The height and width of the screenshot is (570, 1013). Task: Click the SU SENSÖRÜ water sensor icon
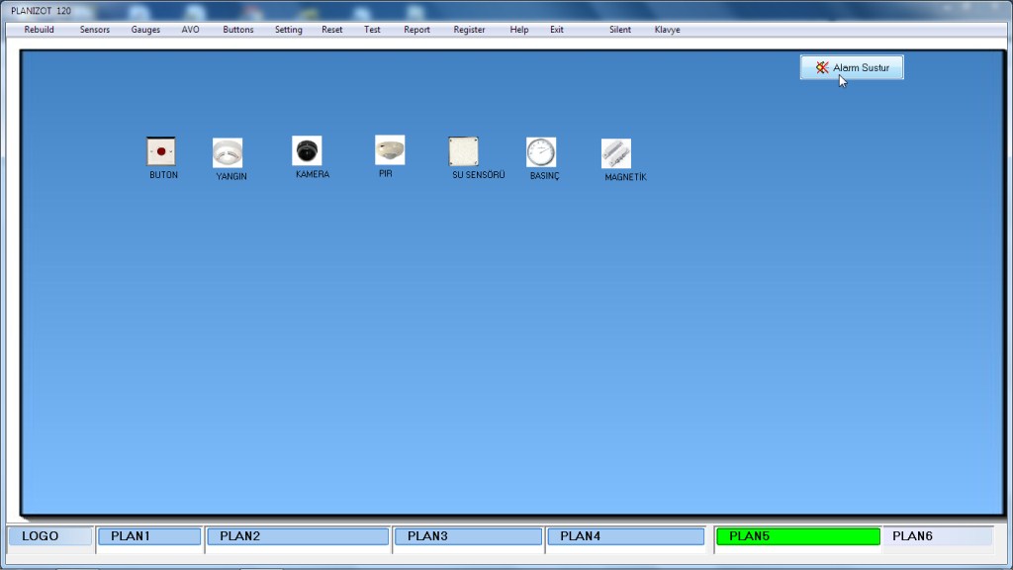pos(463,151)
